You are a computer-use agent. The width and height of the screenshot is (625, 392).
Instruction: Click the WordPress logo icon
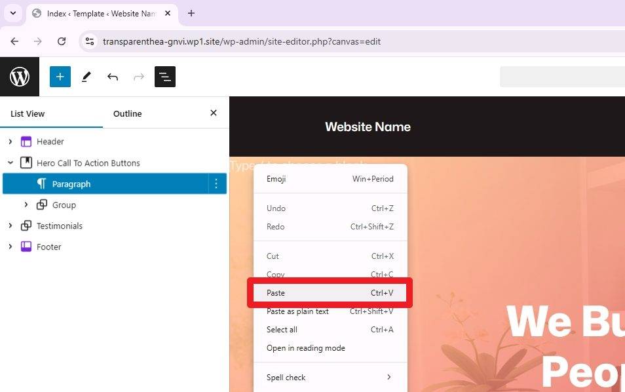coord(20,77)
